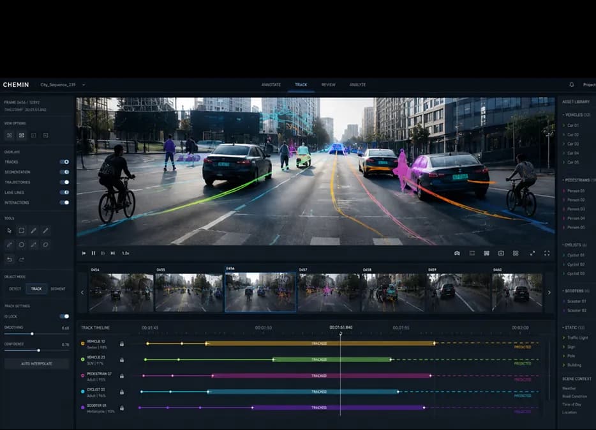Adjust the Smoothing slider handle

click(32, 334)
